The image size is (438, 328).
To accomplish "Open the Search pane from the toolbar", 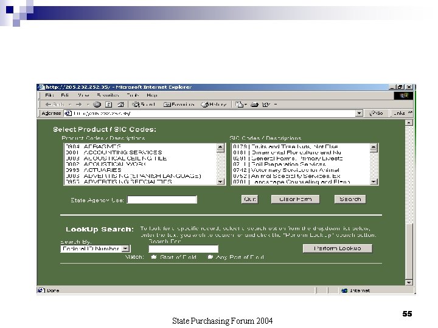I will click(144, 104).
